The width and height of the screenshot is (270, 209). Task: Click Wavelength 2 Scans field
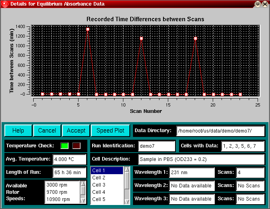[x=250, y=186]
